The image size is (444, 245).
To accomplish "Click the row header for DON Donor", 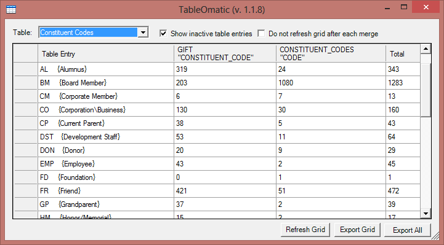I will (x=25, y=150).
